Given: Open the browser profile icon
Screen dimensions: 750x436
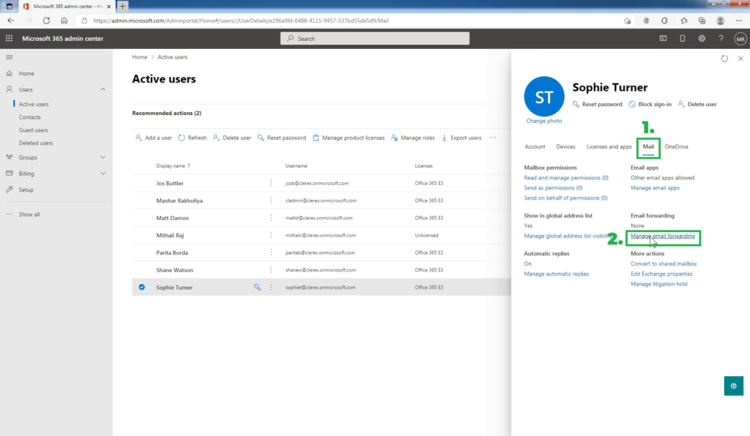Looking at the screenshot, I should coord(721,20).
